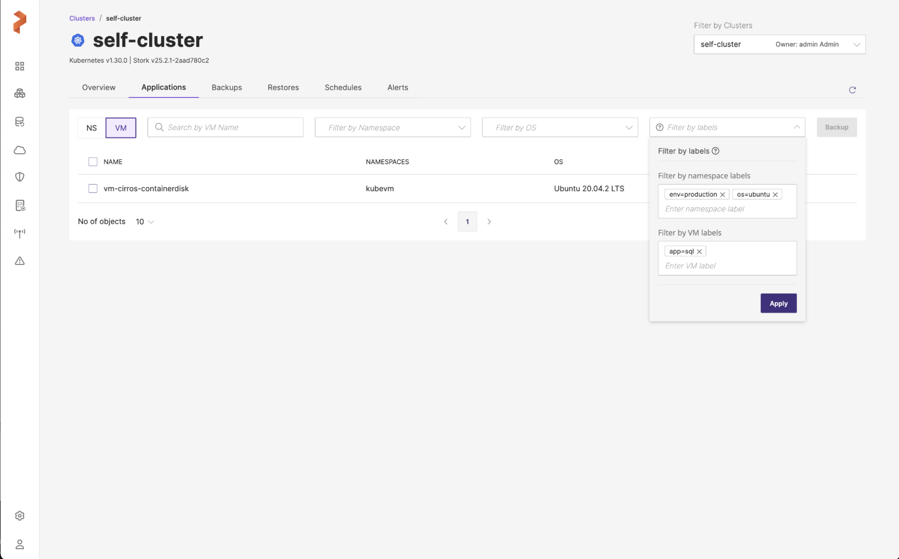Remove the env=production label tag
Viewport: 899px width, 559px height.
[x=723, y=195]
